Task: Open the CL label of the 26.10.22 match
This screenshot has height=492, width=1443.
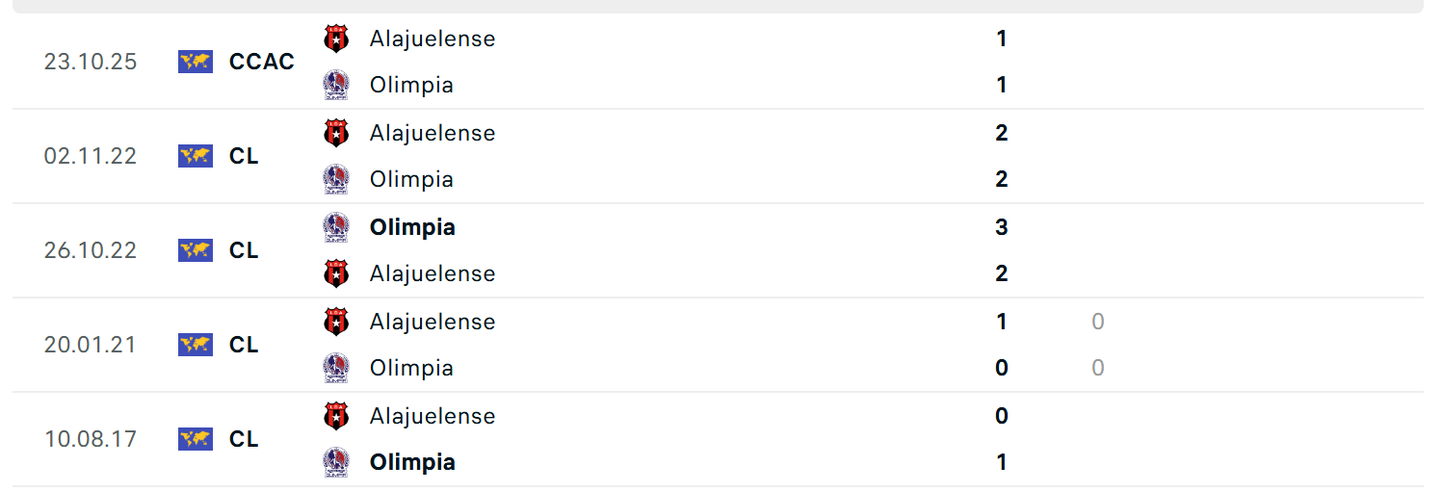Action: click(x=244, y=250)
